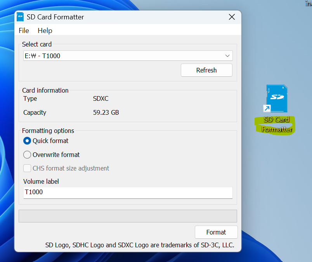This screenshot has height=262, width=312.
Task: Open the File menu
Action: [24, 31]
